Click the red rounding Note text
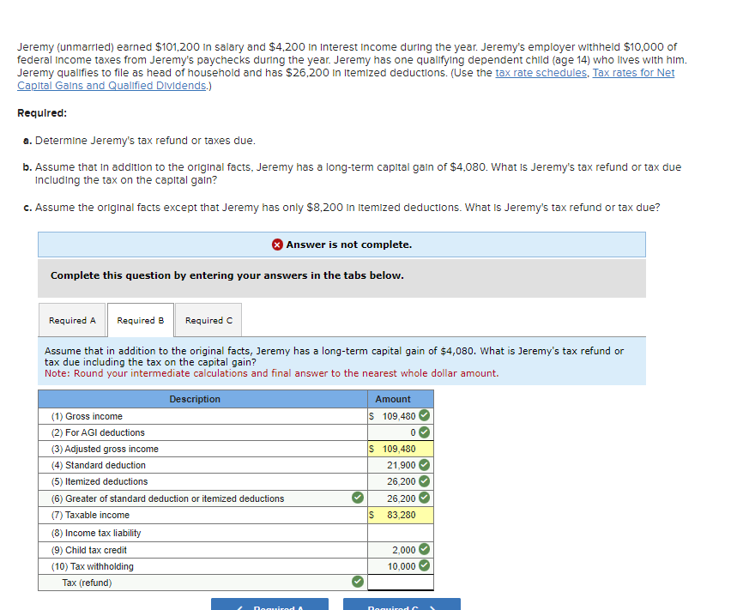Screen dimensions: 731x610 pos(271,373)
